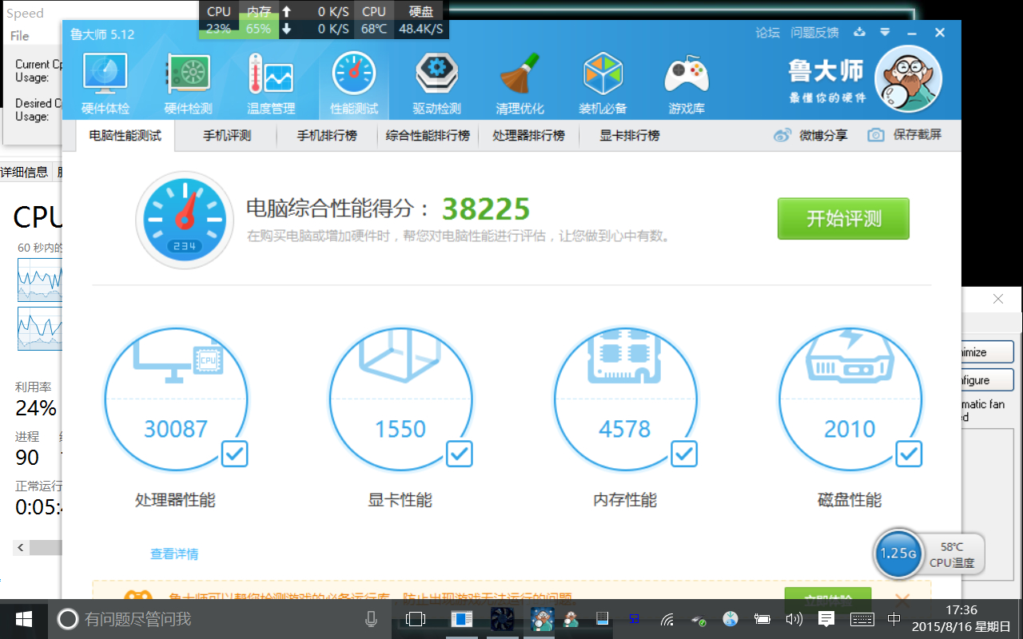Open the Action Center notification icon
Image resolution: width=1023 pixels, height=639 pixels.
[826, 619]
